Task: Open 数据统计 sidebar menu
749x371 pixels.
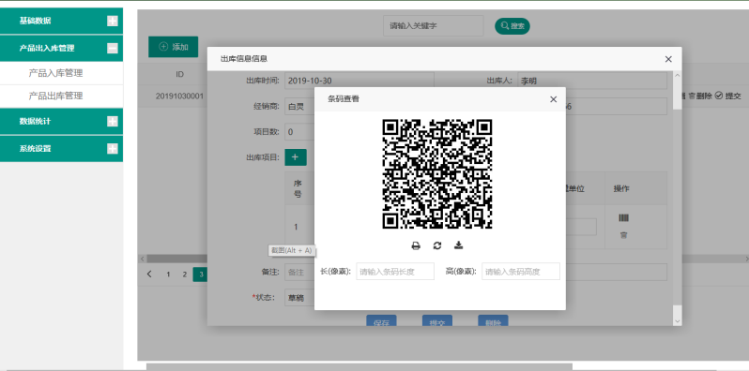Action: tap(61, 121)
